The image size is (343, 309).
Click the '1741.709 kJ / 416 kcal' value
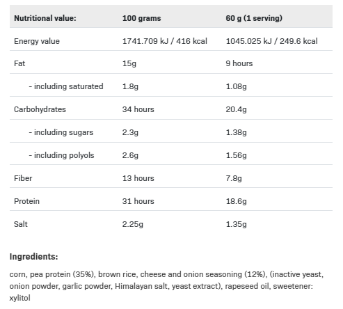165,41
